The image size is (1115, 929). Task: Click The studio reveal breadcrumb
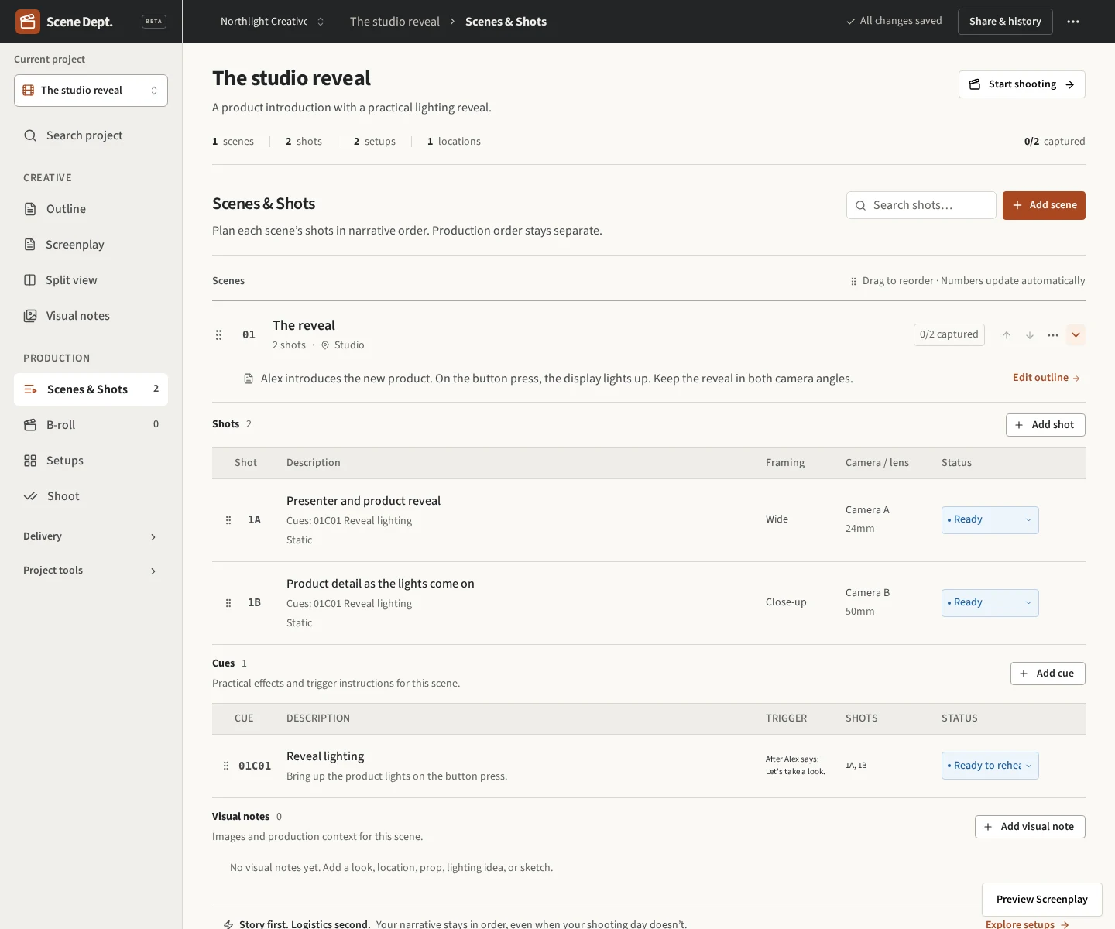pos(395,22)
